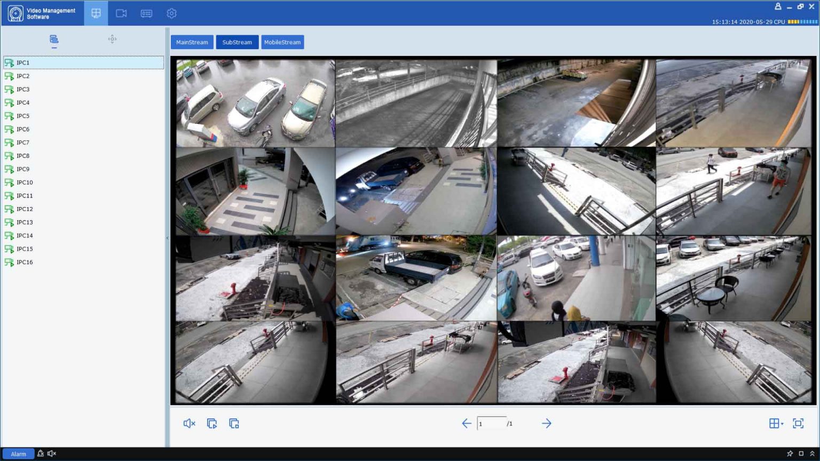The image size is (820, 461).
Task: Select grayscale railing camera feed
Action: [416, 103]
